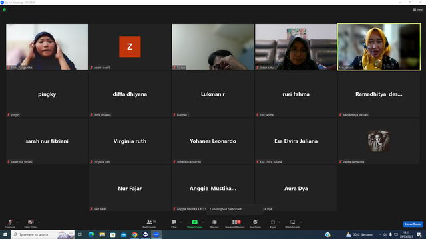Click the '1 unassigned participant' tooltip
This screenshot has height=239, width=426.
pyautogui.click(x=234, y=209)
